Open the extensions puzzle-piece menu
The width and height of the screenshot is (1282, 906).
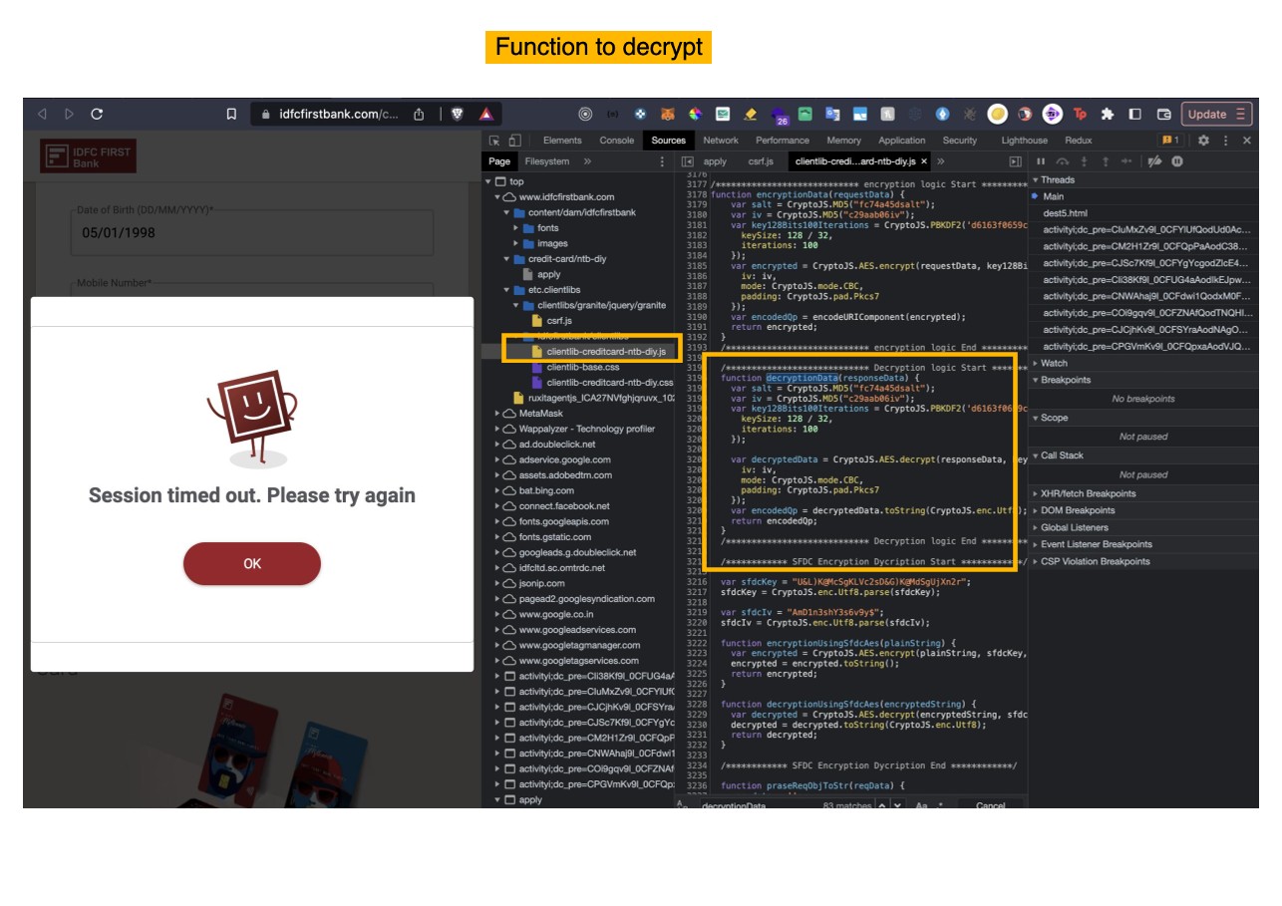pyautogui.click(x=1107, y=114)
